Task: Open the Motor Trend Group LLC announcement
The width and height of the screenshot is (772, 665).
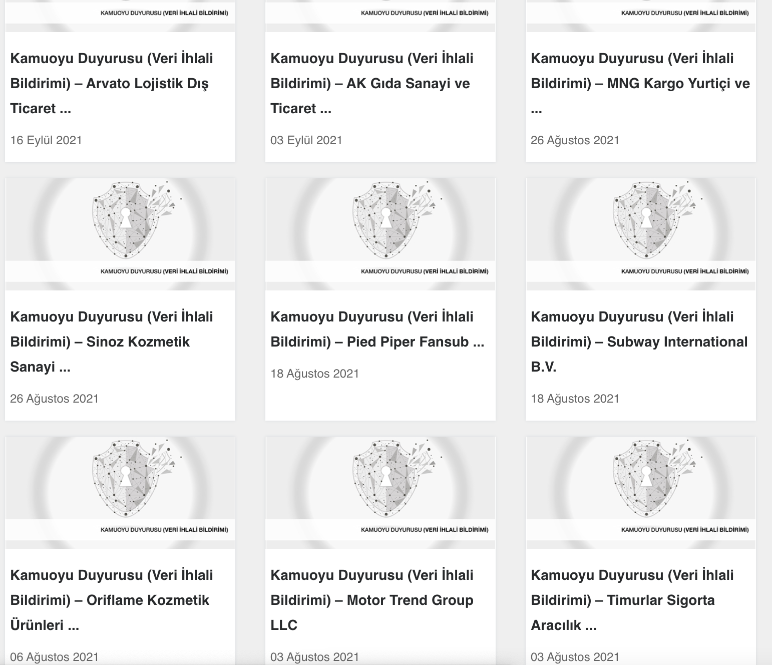Action: (x=372, y=600)
